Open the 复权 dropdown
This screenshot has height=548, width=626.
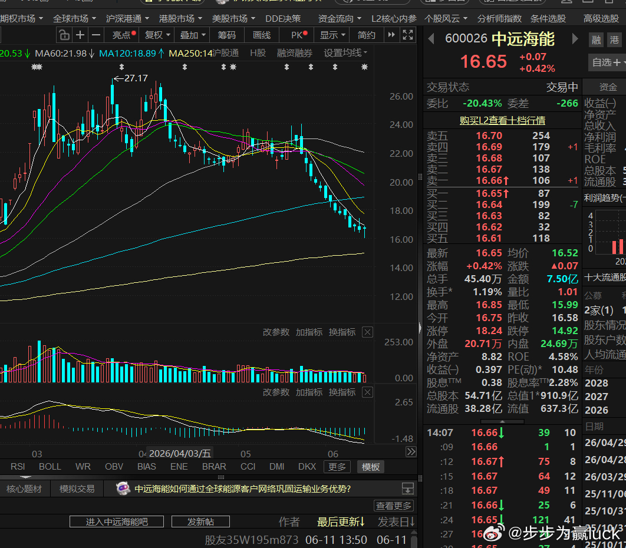click(157, 35)
